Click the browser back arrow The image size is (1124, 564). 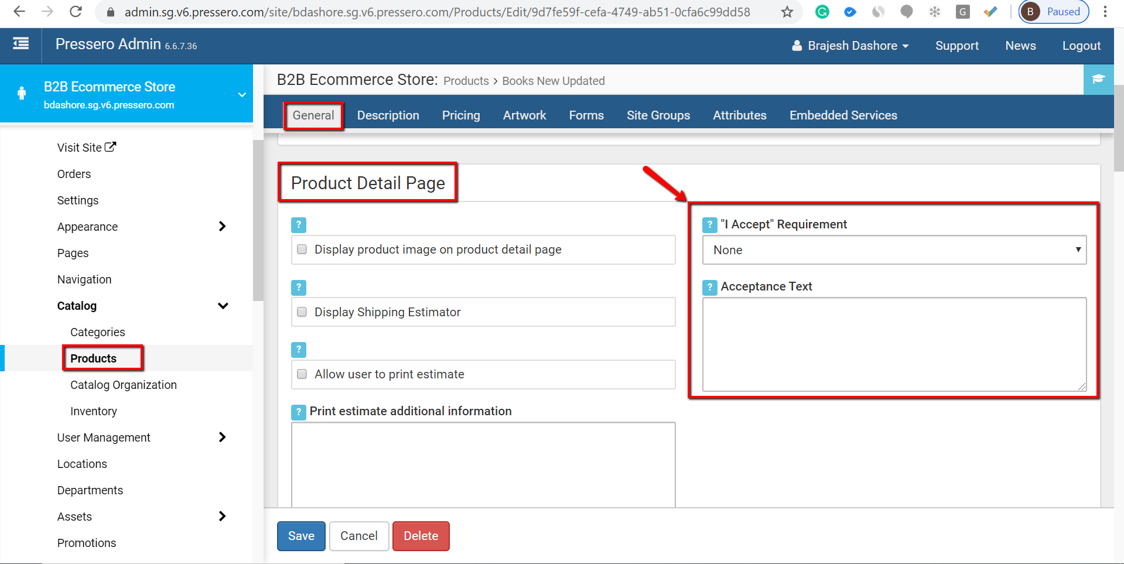[19, 11]
